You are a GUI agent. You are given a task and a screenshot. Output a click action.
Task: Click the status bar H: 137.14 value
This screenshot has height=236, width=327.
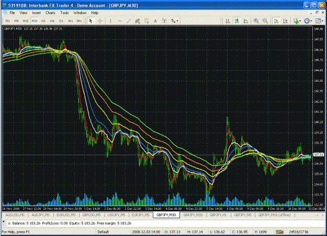coord(195,232)
